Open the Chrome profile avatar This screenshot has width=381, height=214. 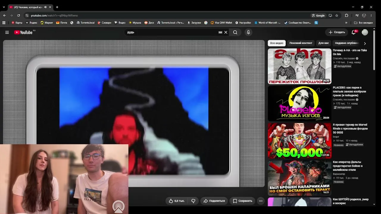(364, 15)
